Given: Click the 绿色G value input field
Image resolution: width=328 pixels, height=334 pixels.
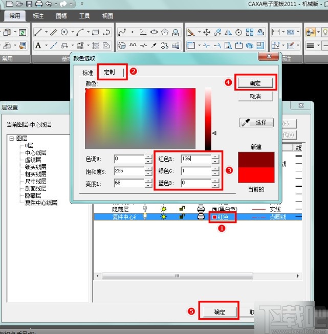Looking at the screenshot, I should (x=196, y=171).
